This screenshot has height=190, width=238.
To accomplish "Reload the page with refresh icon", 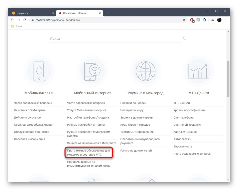I will point(25,20).
